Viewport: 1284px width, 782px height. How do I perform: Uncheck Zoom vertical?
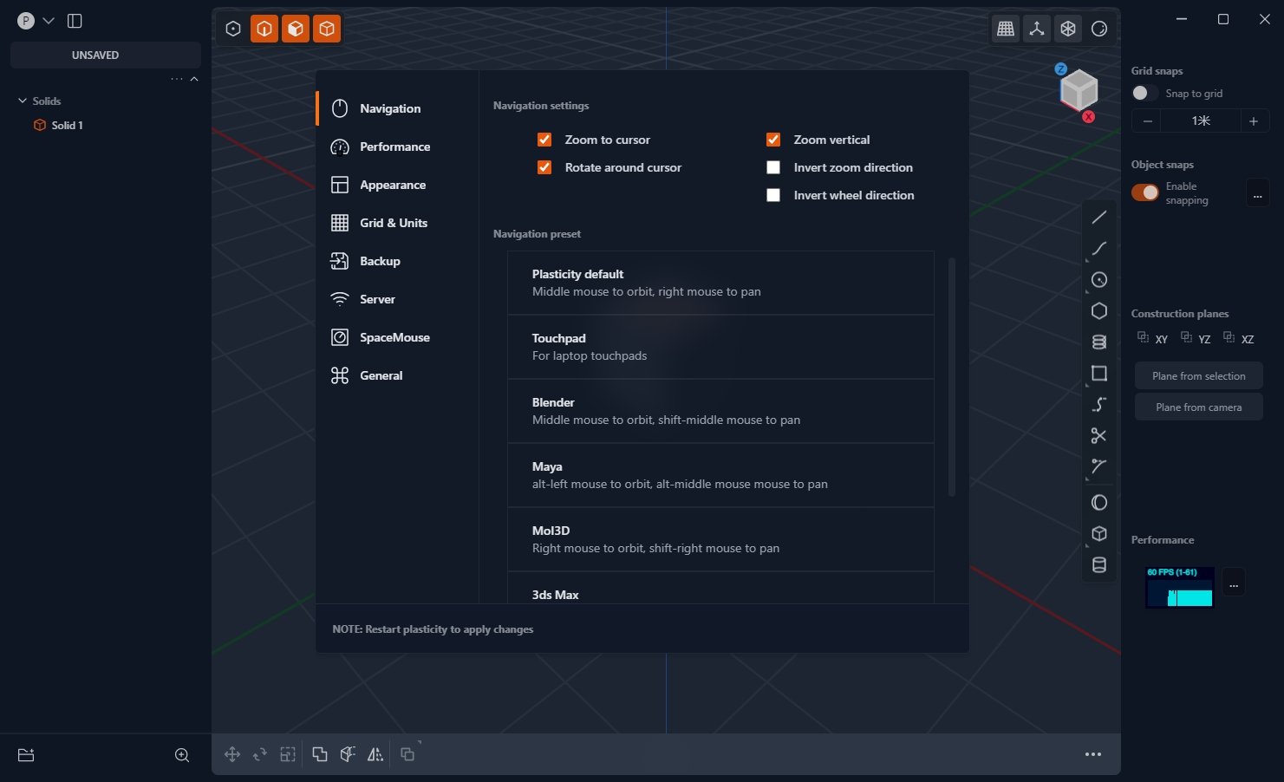tap(773, 140)
